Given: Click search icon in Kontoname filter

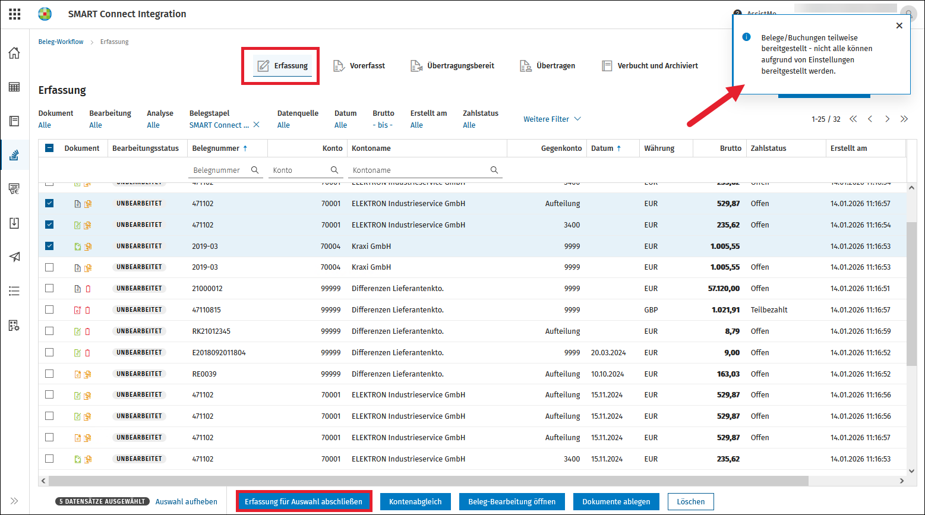Looking at the screenshot, I should pos(494,170).
